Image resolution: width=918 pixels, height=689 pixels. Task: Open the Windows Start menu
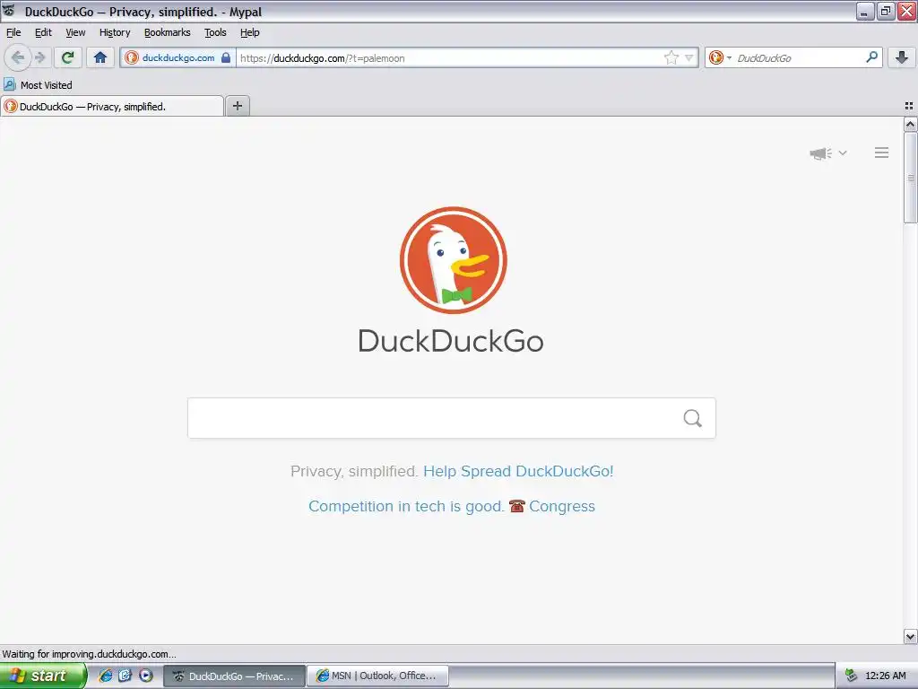click(x=43, y=676)
